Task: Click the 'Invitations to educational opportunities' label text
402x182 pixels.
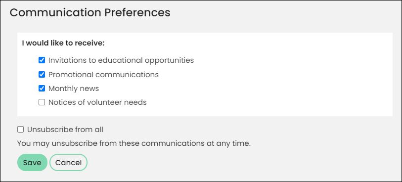Action: [x=121, y=60]
